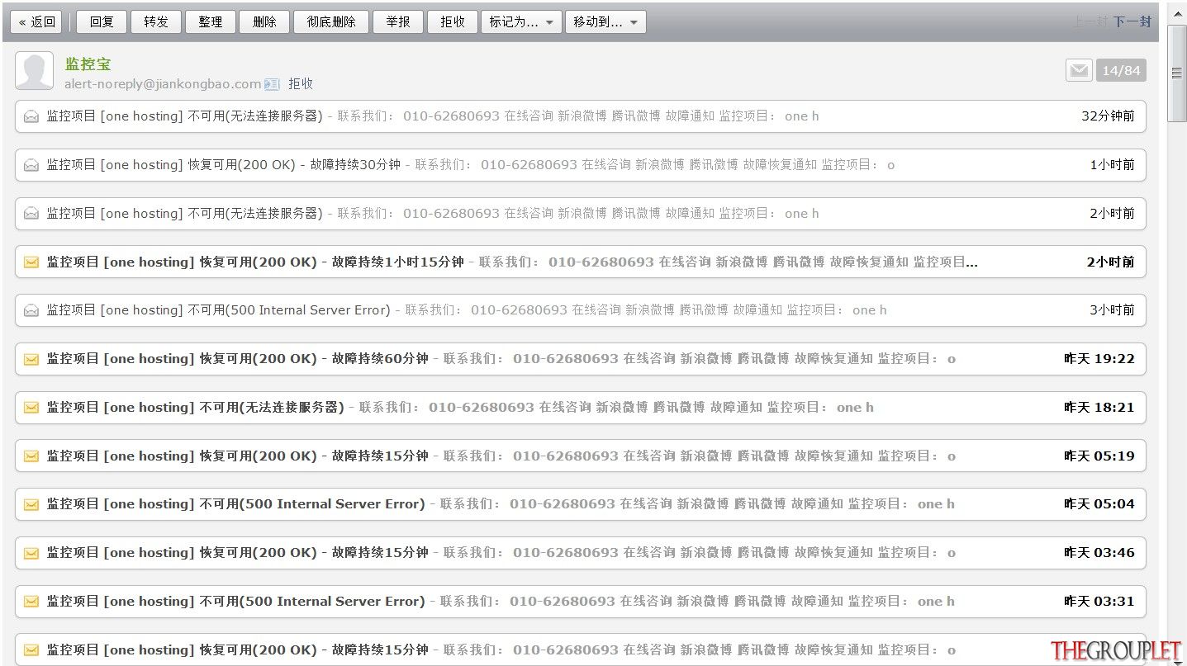Open the 标记为... dropdown
Screen dimensions: 1187x666
coord(521,22)
